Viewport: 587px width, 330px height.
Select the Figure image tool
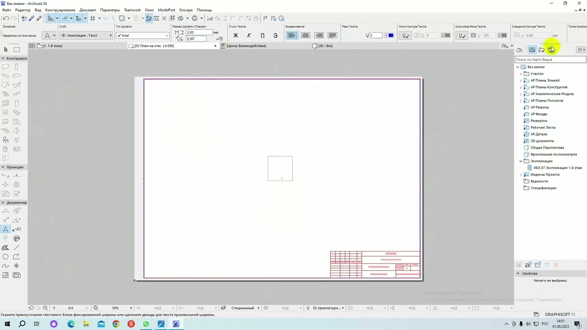6,275
